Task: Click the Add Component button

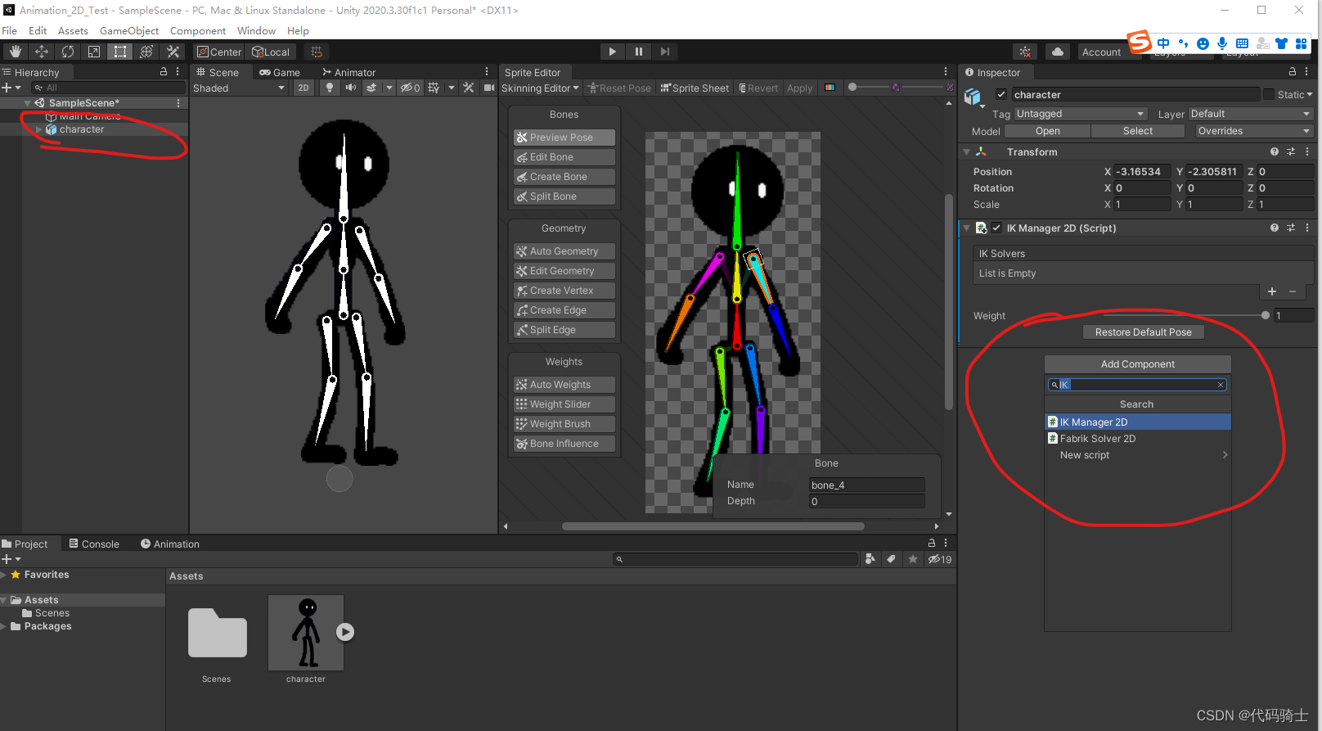Action: (x=1137, y=364)
